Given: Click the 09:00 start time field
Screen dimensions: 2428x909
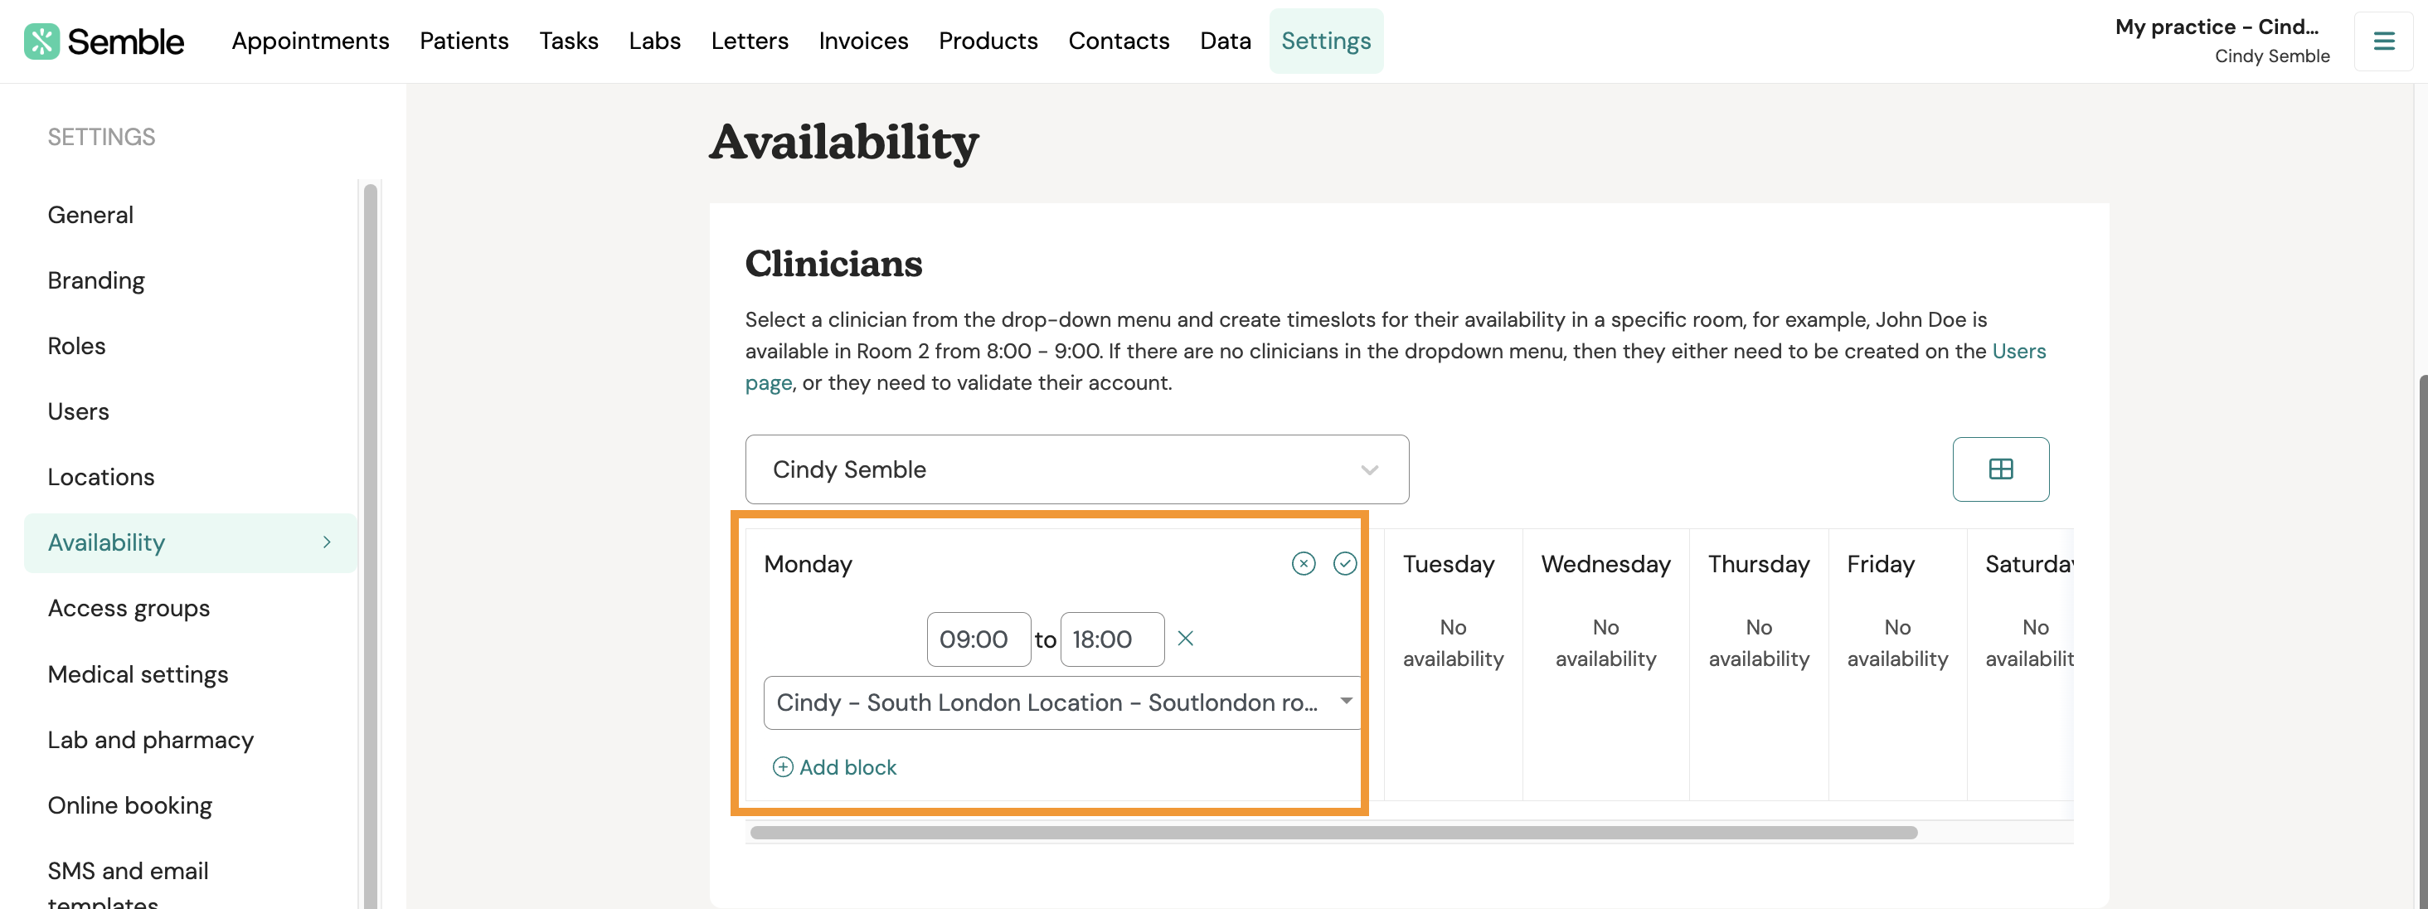Looking at the screenshot, I should 978,639.
